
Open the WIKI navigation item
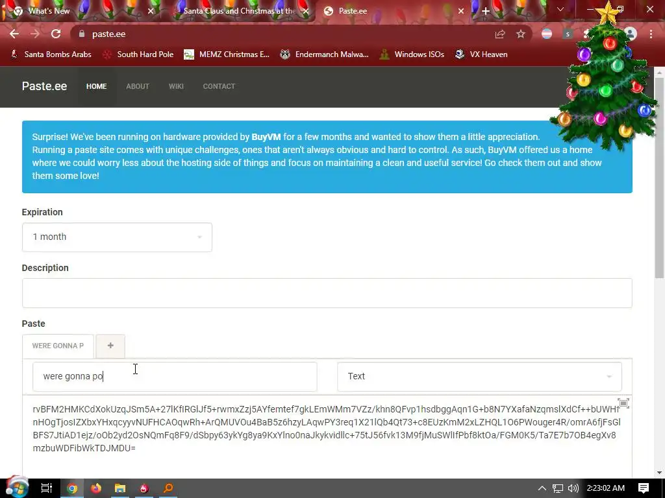click(x=176, y=86)
